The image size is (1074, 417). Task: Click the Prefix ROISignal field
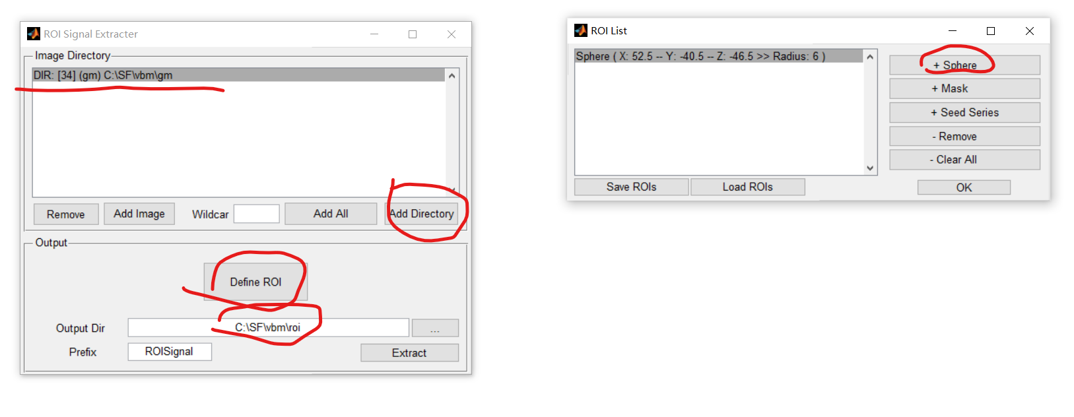[x=170, y=352]
